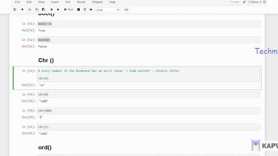Click the In [51] prompt label
The height and width of the screenshot is (156, 278).
[x=29, y=24]
